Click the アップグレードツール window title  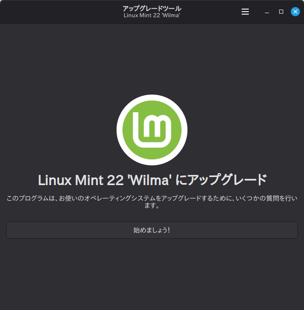tap(152, 8)
